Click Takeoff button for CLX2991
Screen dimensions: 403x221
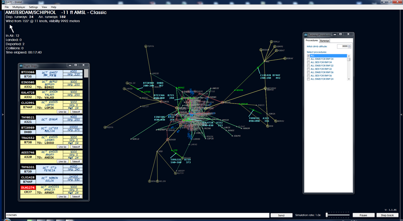[x=76, y=112]
